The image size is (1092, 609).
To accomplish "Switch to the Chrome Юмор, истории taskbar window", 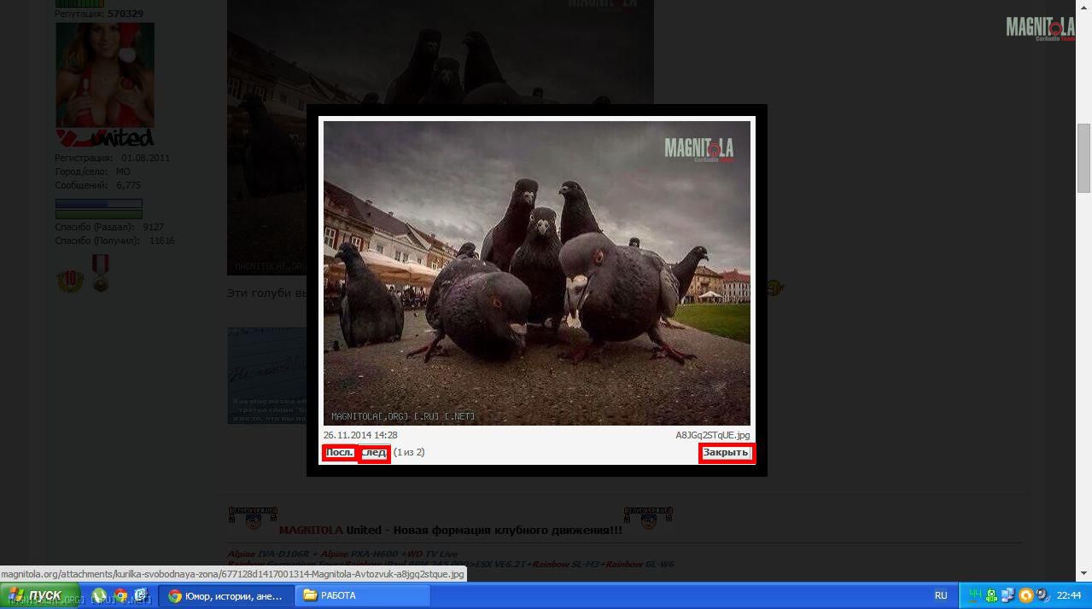I will (x=225, y=595).
